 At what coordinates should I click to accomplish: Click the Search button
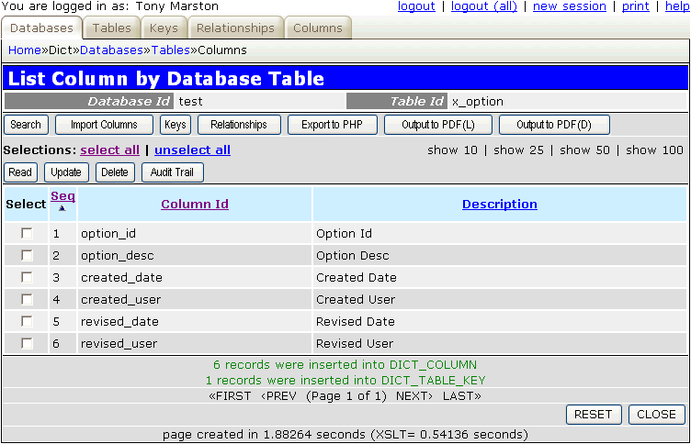(26, 125)
